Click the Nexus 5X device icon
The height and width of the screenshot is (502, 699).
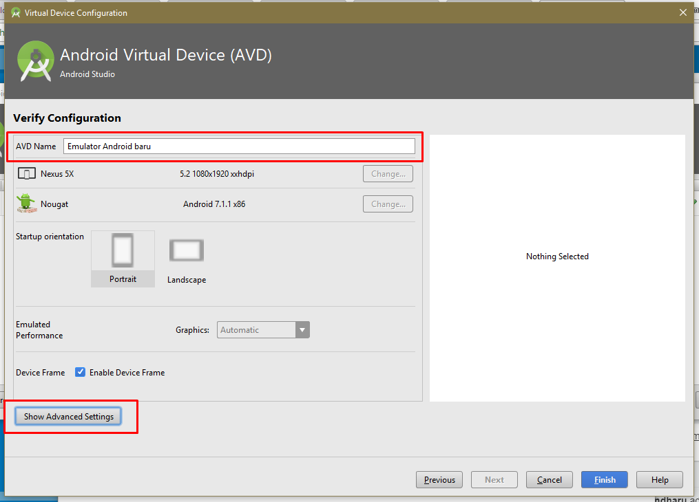pyautogui.click(x=27, y=173)
